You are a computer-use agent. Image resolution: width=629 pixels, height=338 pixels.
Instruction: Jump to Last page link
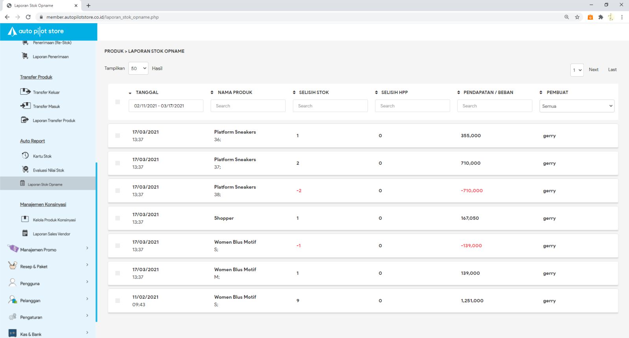(612, 70)
